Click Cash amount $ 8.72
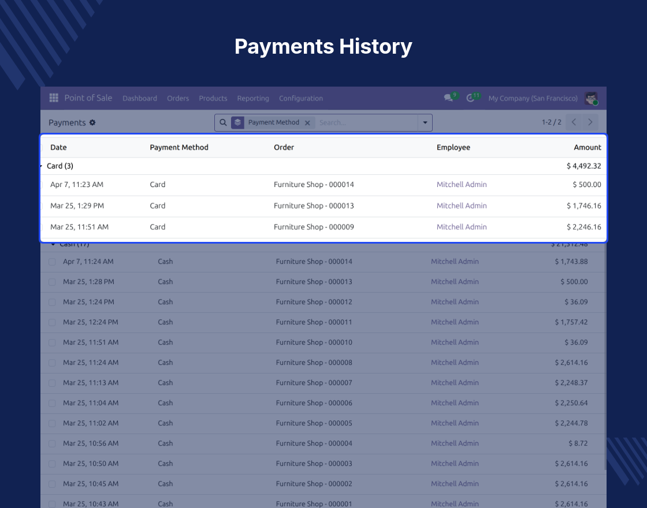The image size is (647, 508). 578,443
